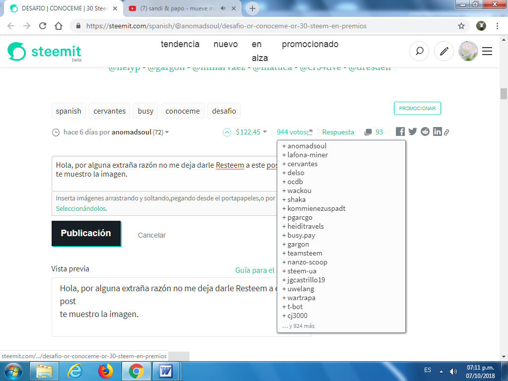Click the Seleccionándolos link

click(x=81, y=209)
